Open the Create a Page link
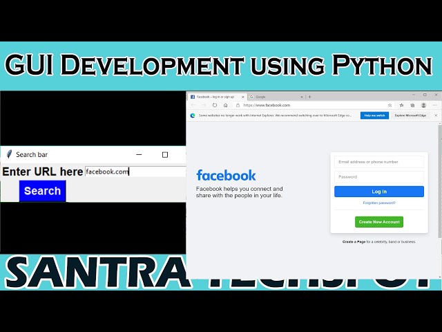This screenshot has width=442, height=332. 354,242
